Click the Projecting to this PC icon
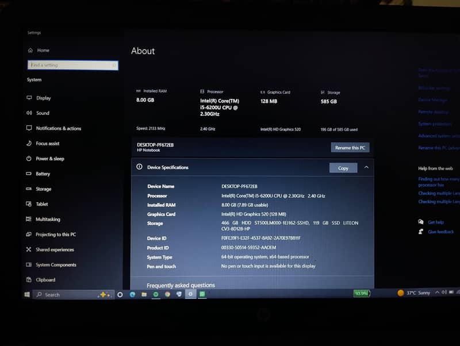This screenshot has width=460, height=346. pyautogui.click(x=28, y=234)
